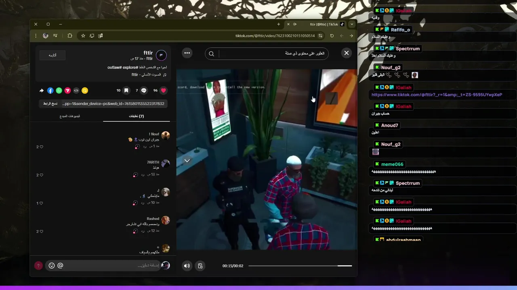Share video to Facebook
This screenshot has height=290, width=517.
tap(50, 91)
